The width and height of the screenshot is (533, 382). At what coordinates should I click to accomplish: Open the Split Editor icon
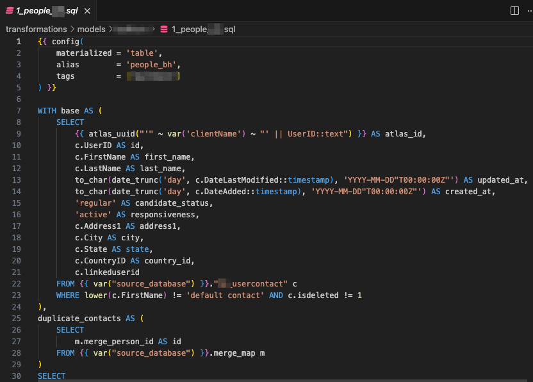tap(514, 10)
